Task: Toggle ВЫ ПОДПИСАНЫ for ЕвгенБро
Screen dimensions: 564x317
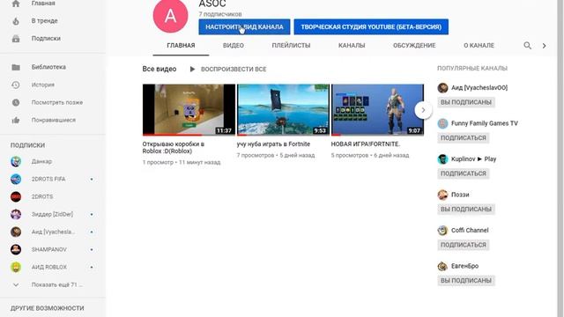Action: (x=466, y=280)
